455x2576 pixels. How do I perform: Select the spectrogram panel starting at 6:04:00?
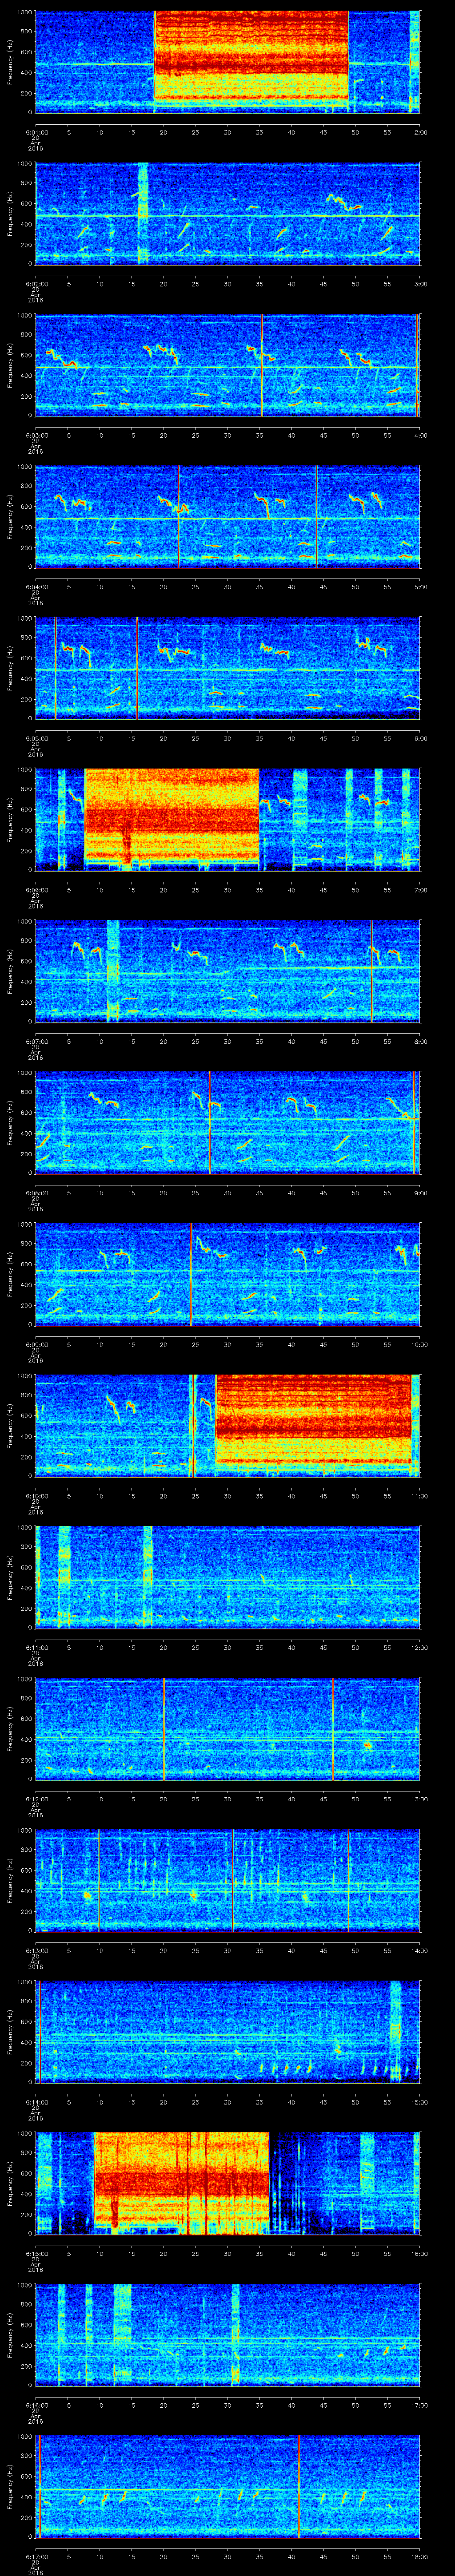pyautogui.click(x=228, y=517)
